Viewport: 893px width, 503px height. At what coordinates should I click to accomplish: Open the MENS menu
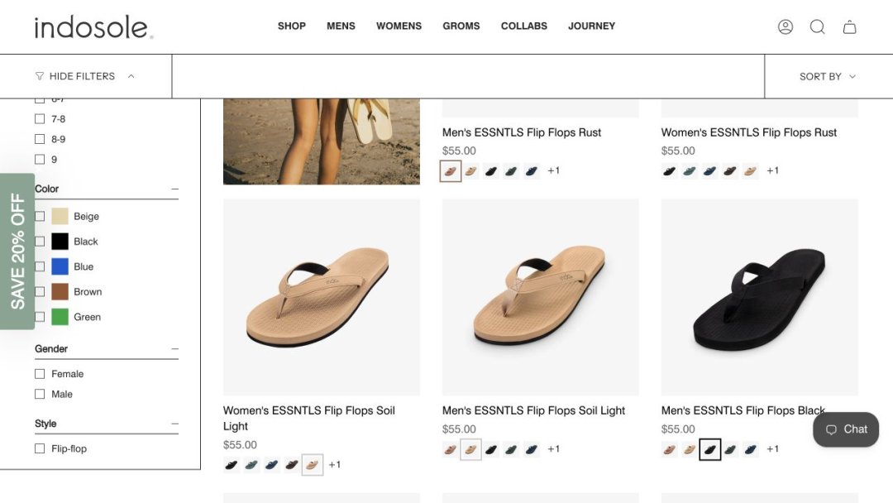[341, 26]
